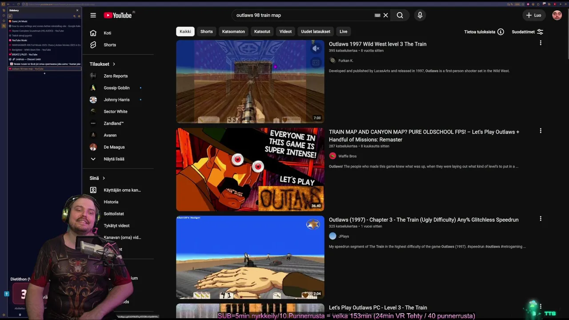Add new tab in Sidebery panel
569x320 pixels.
[44, 73]
